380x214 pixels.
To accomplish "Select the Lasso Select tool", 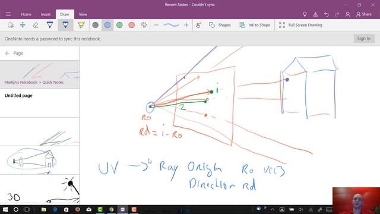I will (11, 25).
